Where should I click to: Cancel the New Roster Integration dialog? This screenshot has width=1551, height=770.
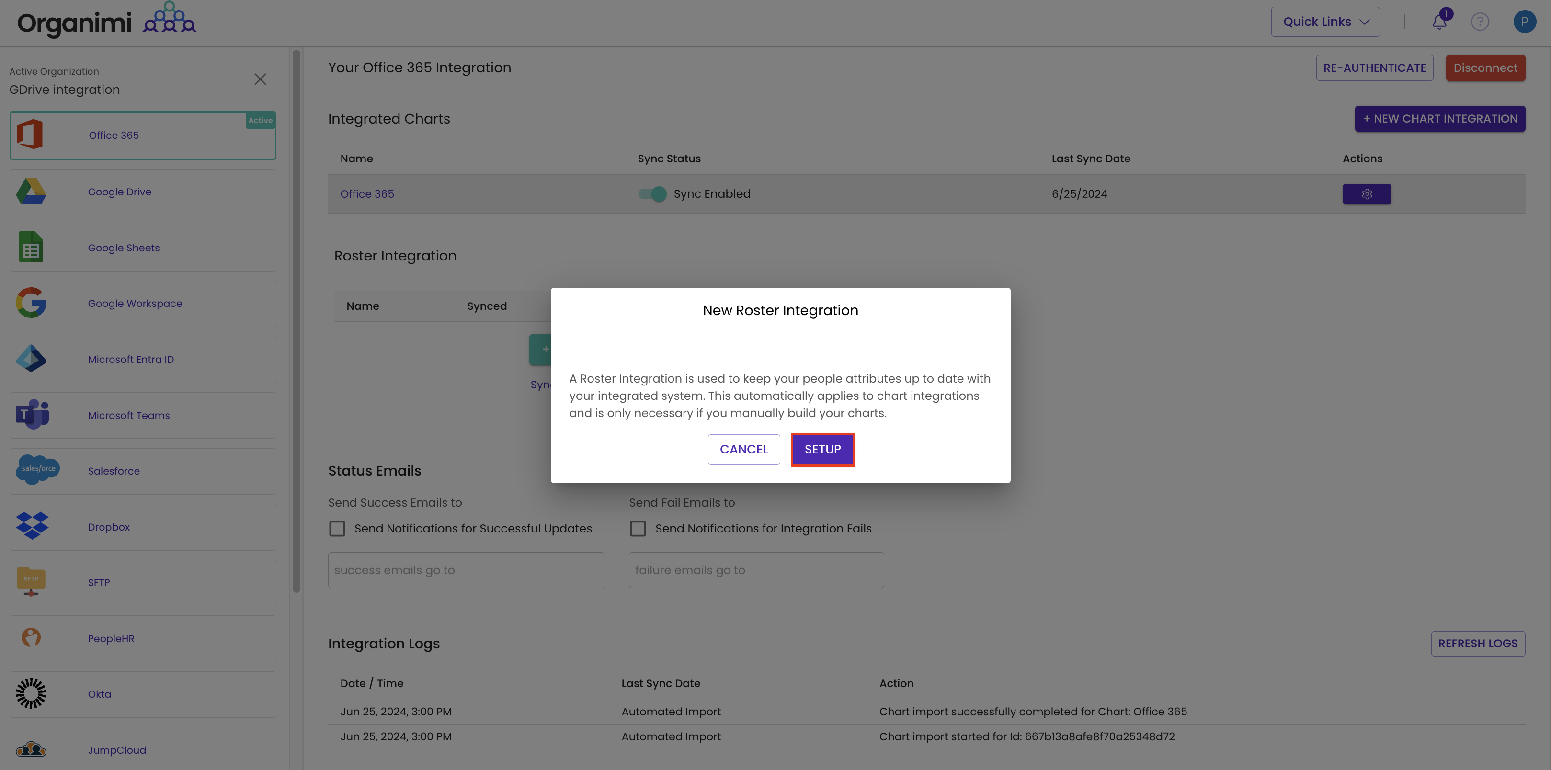click(743, 449)
